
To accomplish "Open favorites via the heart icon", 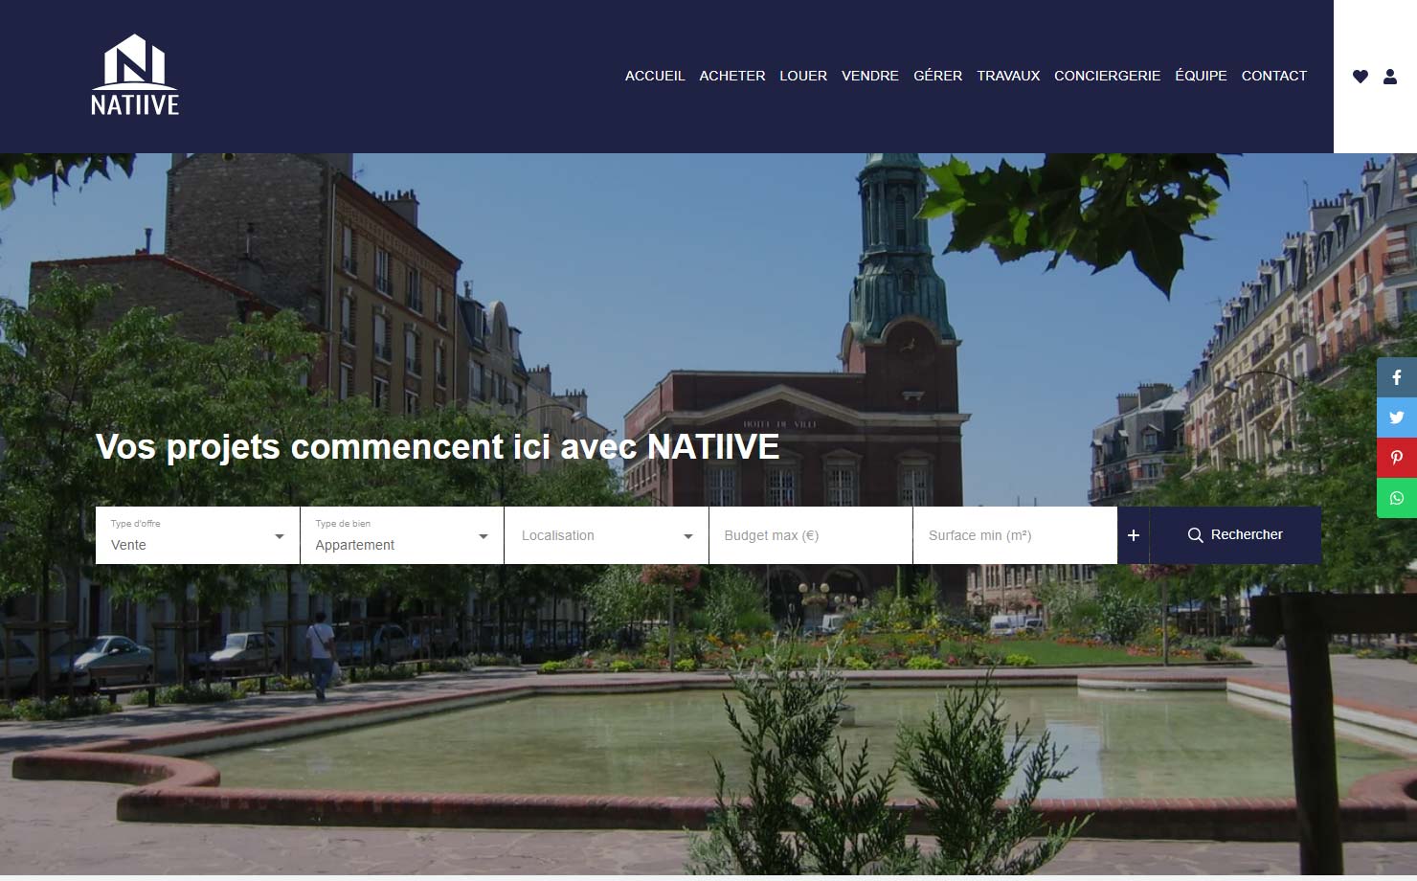I will click(x=1361, y=77).
